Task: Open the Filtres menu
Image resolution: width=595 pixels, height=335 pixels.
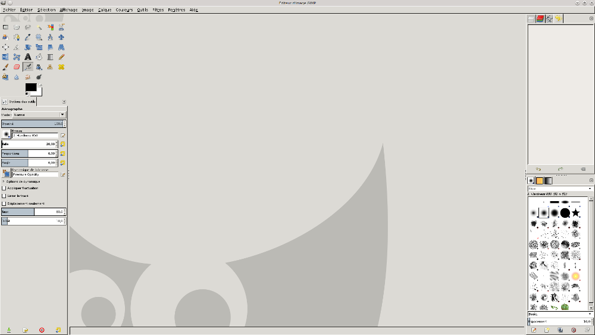Action: click(x=158, y=10)
